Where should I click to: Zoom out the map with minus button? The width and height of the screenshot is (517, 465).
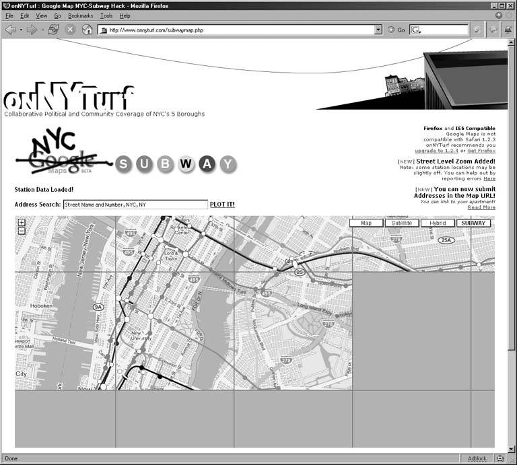(22, 231)
